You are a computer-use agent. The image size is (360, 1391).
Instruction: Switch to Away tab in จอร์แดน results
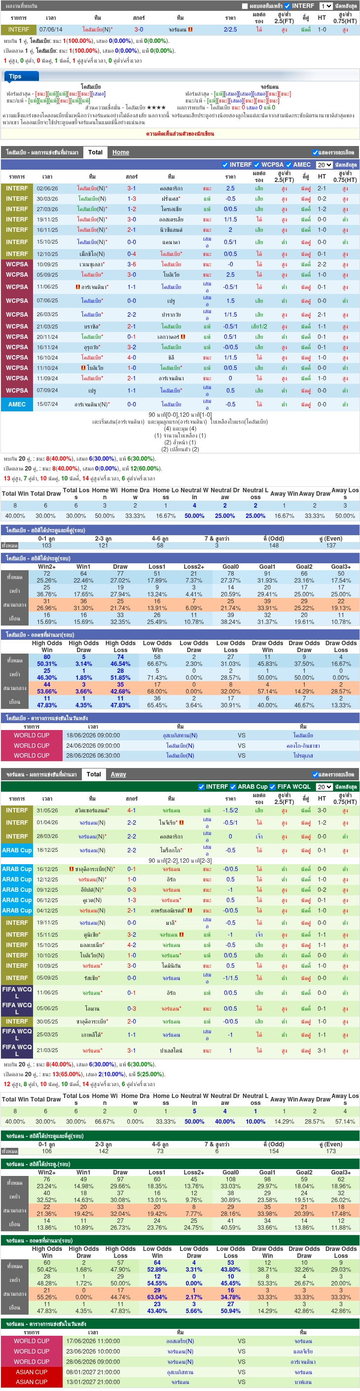click(118, 774)
